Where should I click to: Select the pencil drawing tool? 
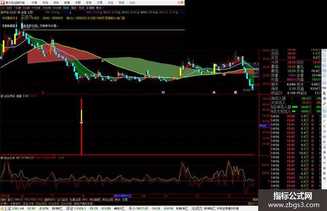coord(324,104)
